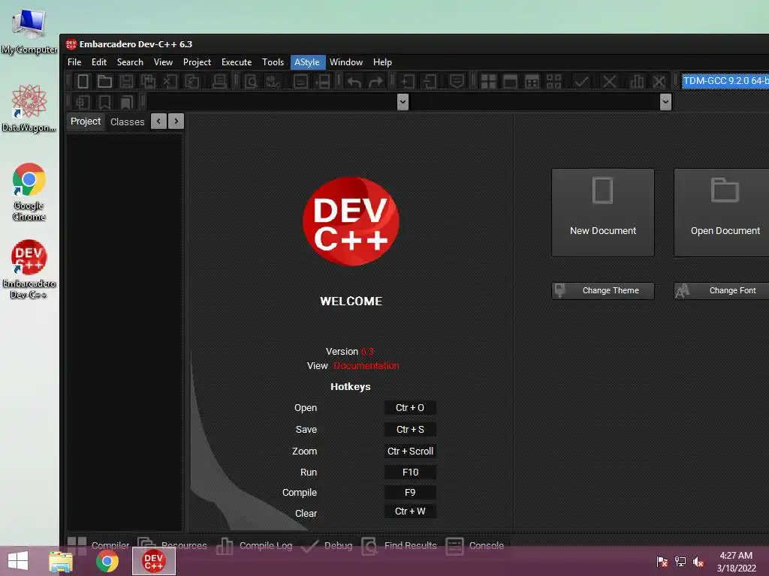Click the Indent toolbar icon

click(408, 81)
